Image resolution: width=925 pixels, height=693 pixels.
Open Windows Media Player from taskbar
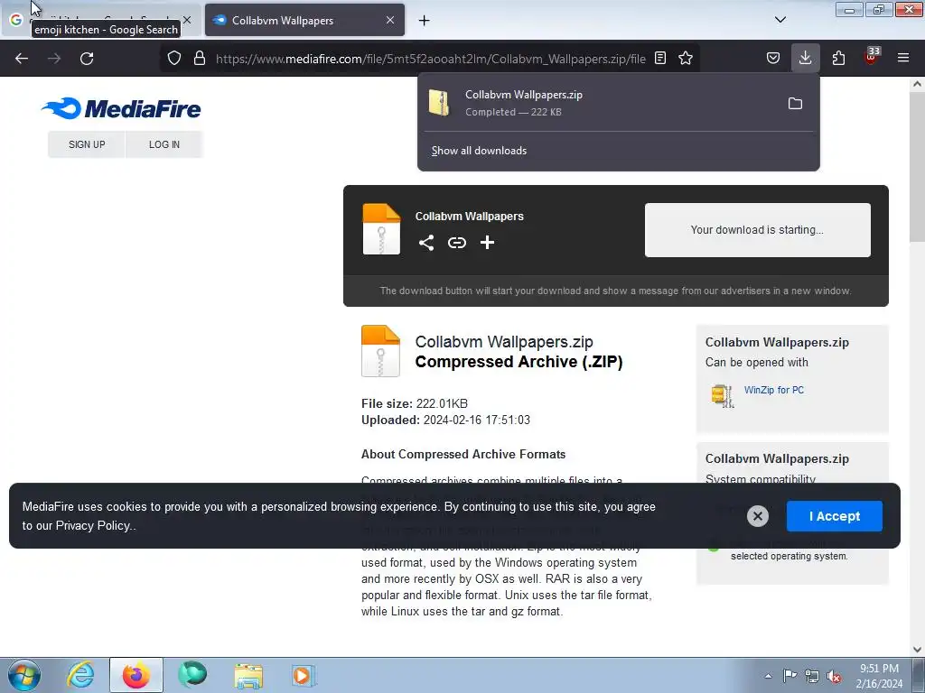coord(304,675)
